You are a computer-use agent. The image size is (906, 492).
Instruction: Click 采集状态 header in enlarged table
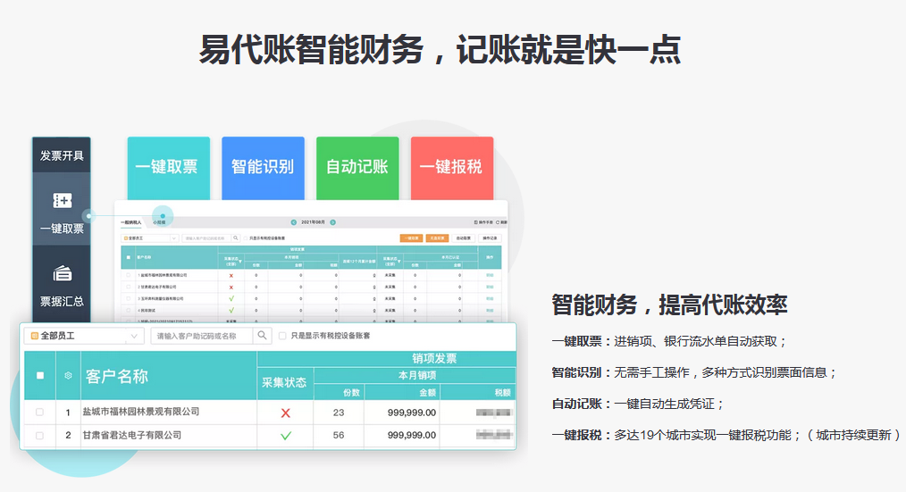pos(284,382)
